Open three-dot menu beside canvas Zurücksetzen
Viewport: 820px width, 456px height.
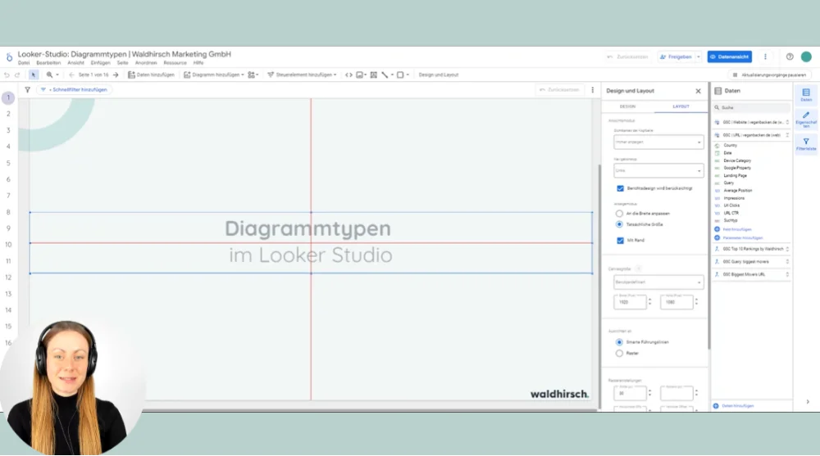pos(593,90)
